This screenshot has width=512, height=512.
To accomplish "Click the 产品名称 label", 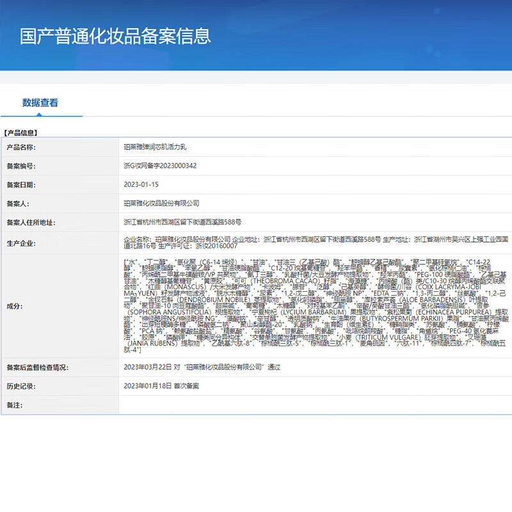I will point(21,147).
